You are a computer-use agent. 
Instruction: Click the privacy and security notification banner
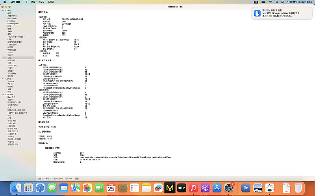[282, 13]
